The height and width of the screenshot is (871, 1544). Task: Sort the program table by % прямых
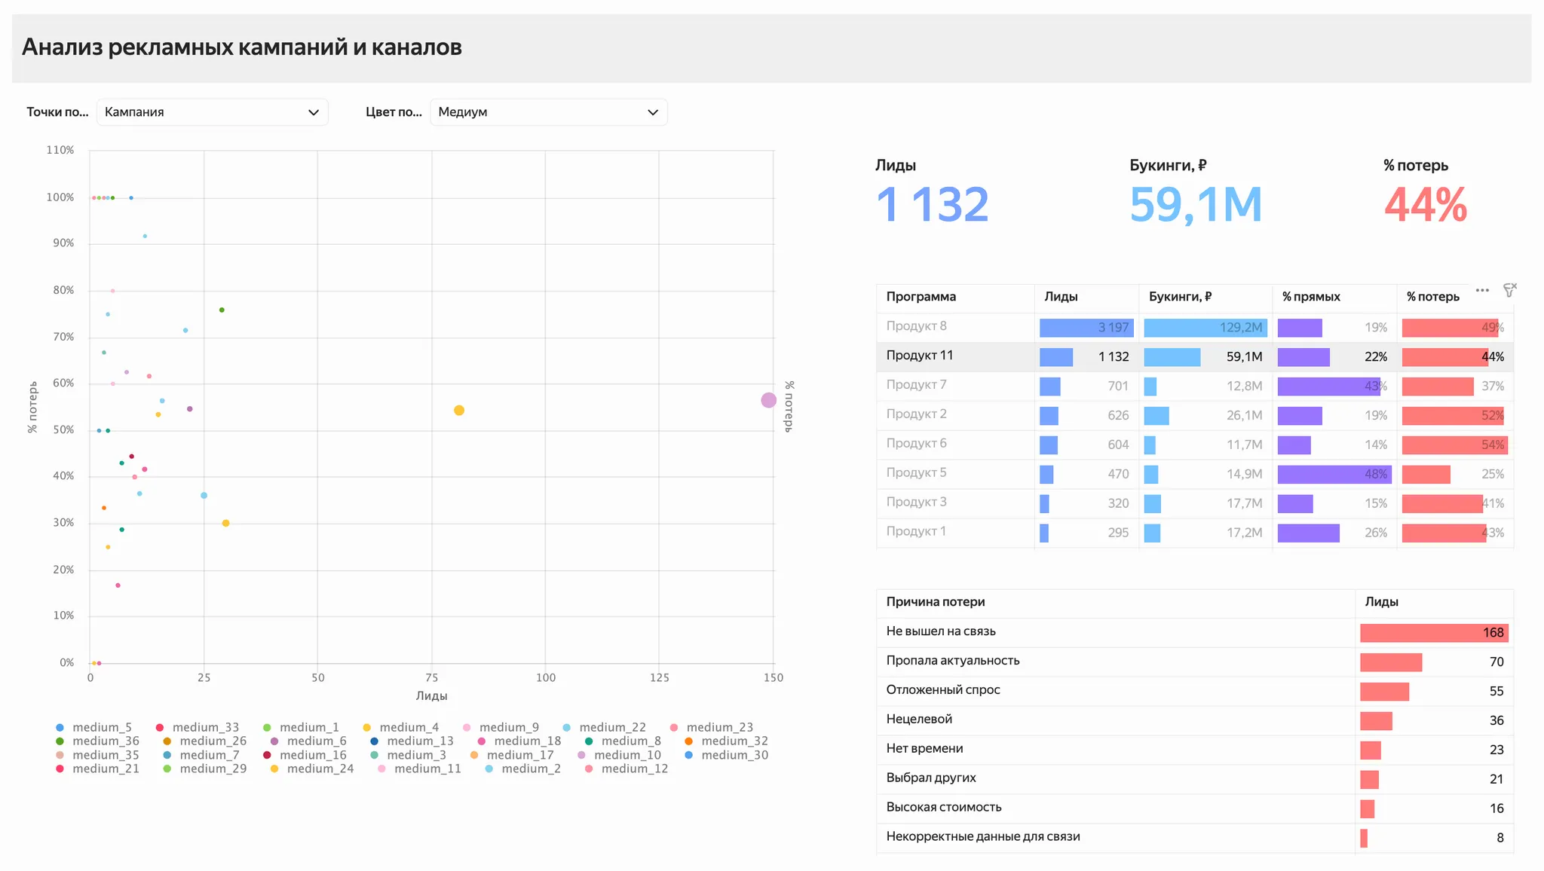tap(1311, 297)
